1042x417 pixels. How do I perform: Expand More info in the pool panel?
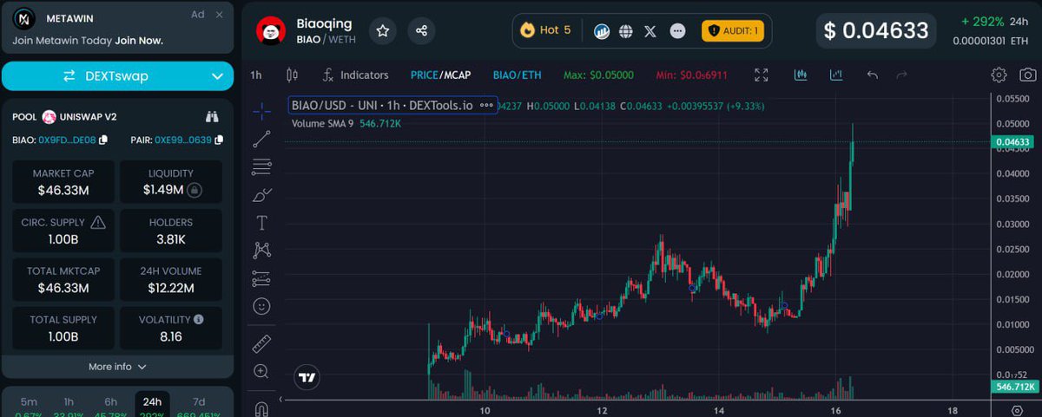click(117, 367)
